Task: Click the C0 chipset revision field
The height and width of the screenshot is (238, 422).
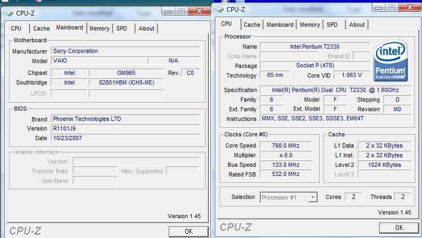Action: (x=190, y=73)
